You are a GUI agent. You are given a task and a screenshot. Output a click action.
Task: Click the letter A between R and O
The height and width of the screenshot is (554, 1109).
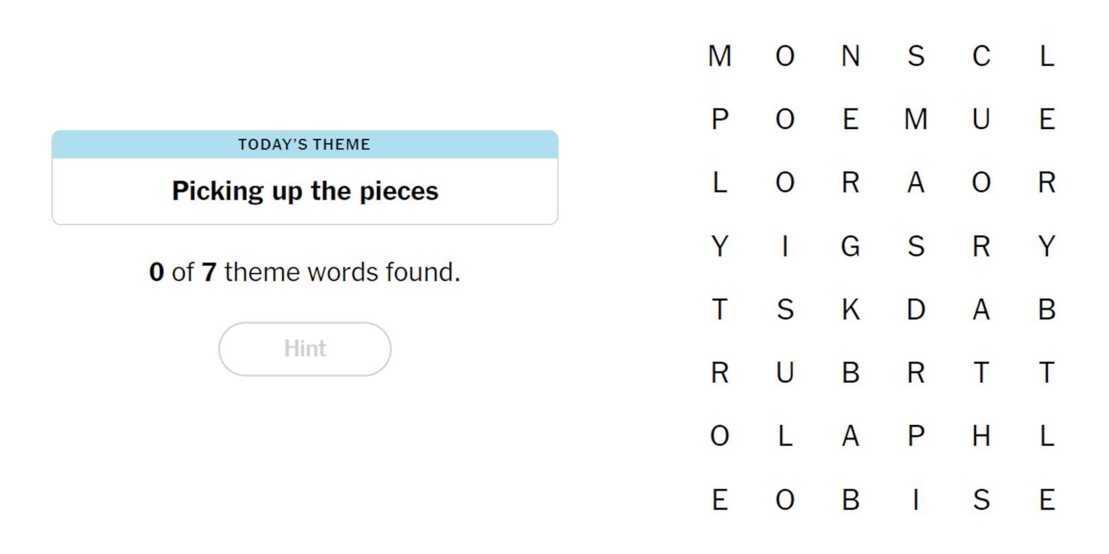click(x=915, y=183)
